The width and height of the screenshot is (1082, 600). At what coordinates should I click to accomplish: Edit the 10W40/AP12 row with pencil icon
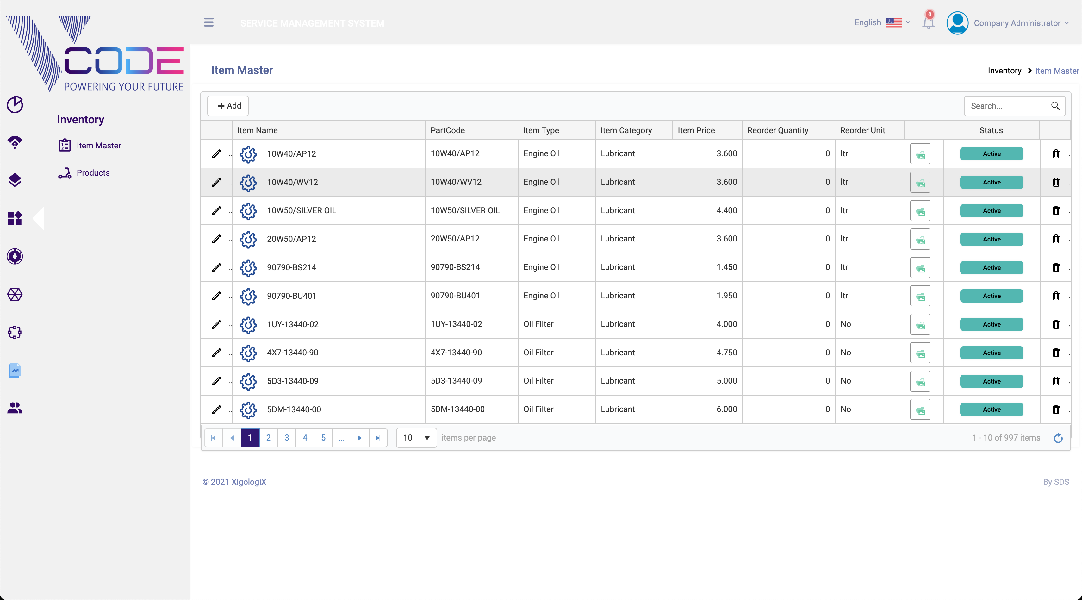(x=216, y=154)
